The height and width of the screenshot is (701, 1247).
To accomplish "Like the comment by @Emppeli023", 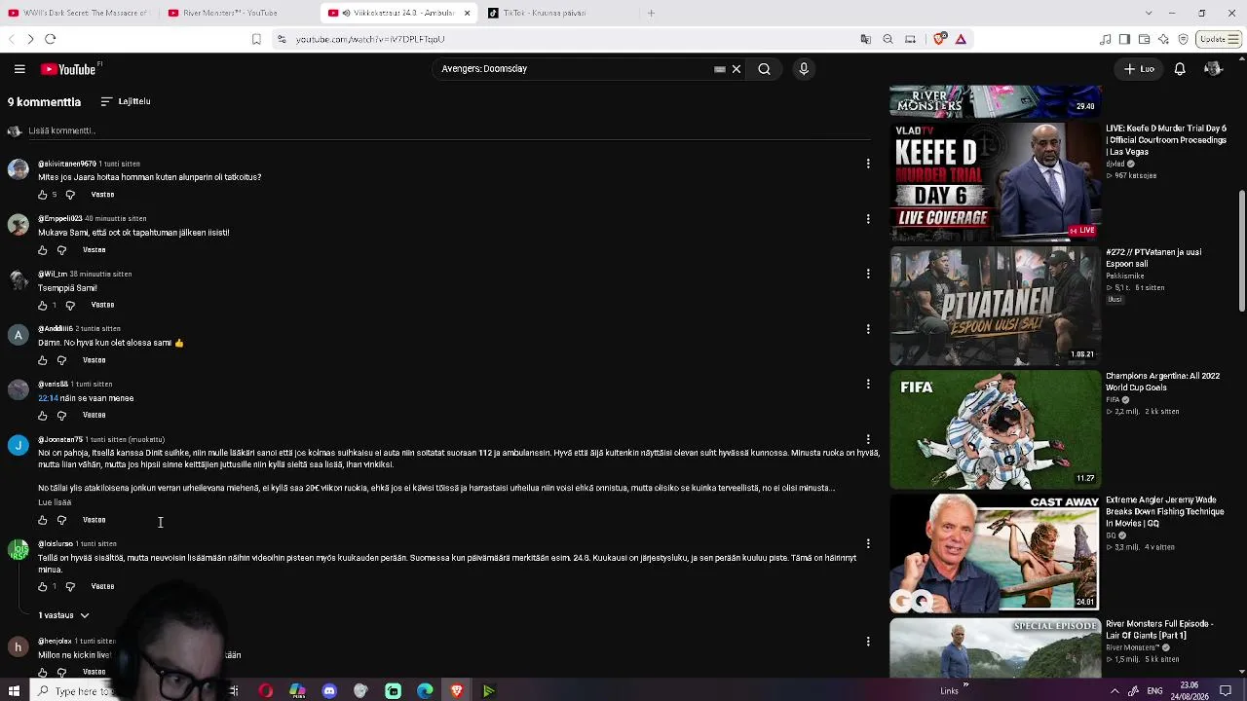I will [42, 250].
